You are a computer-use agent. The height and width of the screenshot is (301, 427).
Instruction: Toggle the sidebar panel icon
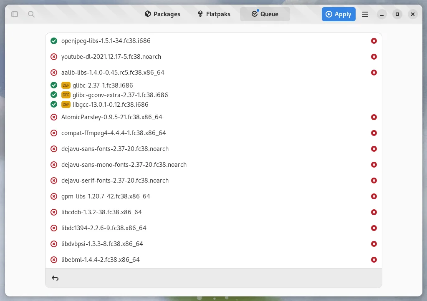[15, 14]
